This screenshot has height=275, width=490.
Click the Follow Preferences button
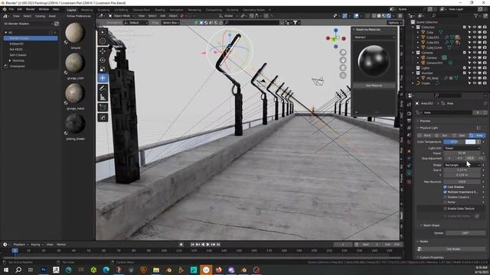click(78, 16)
